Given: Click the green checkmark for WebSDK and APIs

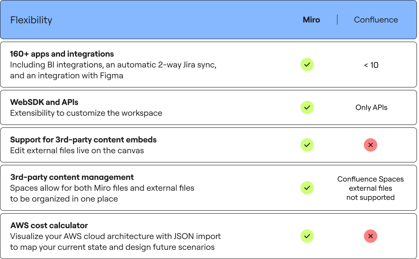Looking at the screenshot, I should (307, 107).
